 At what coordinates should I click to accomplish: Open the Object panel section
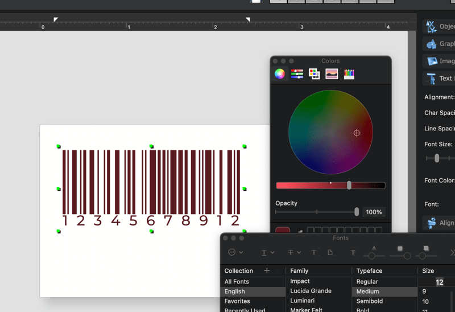[x=439, y=26]
